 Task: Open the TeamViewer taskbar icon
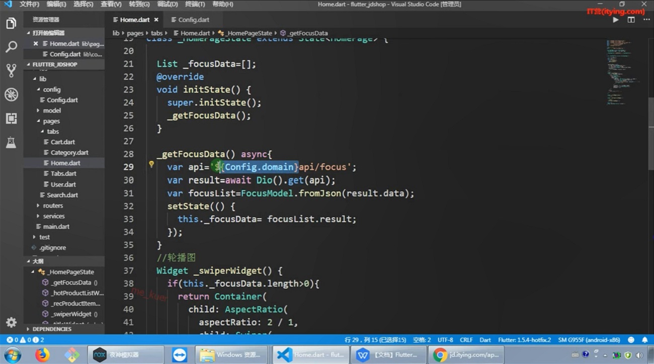click(179, 355)
